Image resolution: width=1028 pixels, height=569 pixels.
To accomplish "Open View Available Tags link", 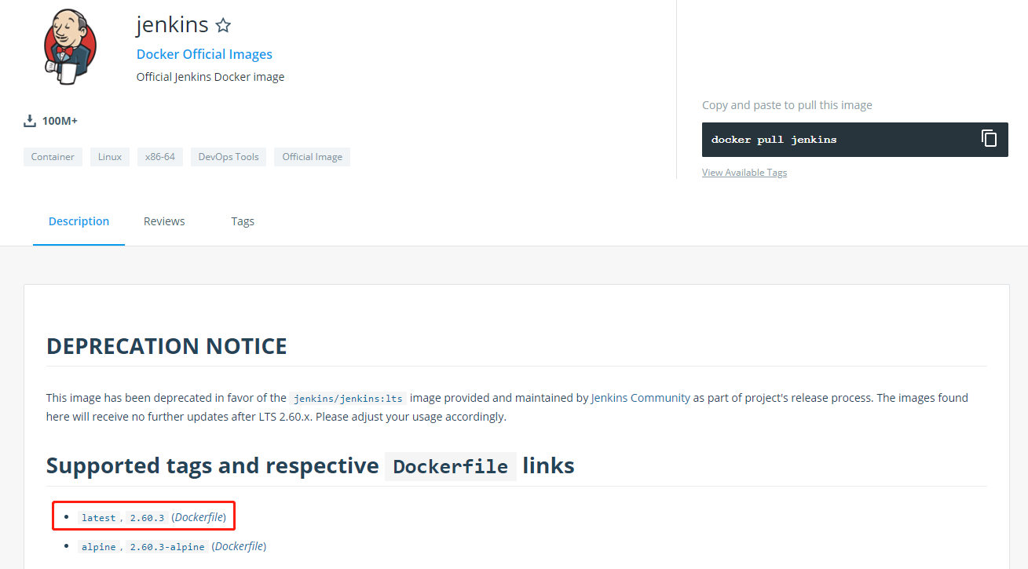I will click(x=744, y=173).
